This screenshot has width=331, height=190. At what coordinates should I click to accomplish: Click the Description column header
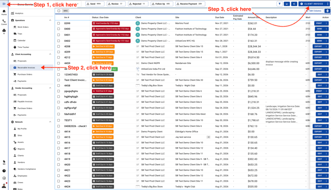point(271,17)
